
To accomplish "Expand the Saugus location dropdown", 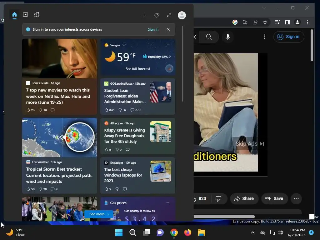I will click(x=124, y=45).
